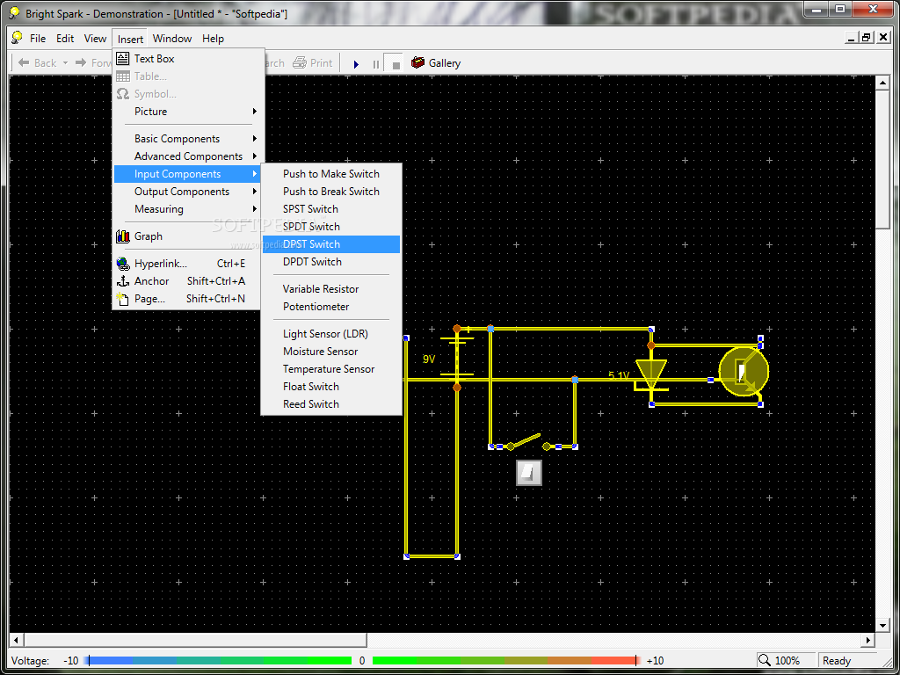Minimize the inner document window
900x675 pixels.
coord(852,38)
